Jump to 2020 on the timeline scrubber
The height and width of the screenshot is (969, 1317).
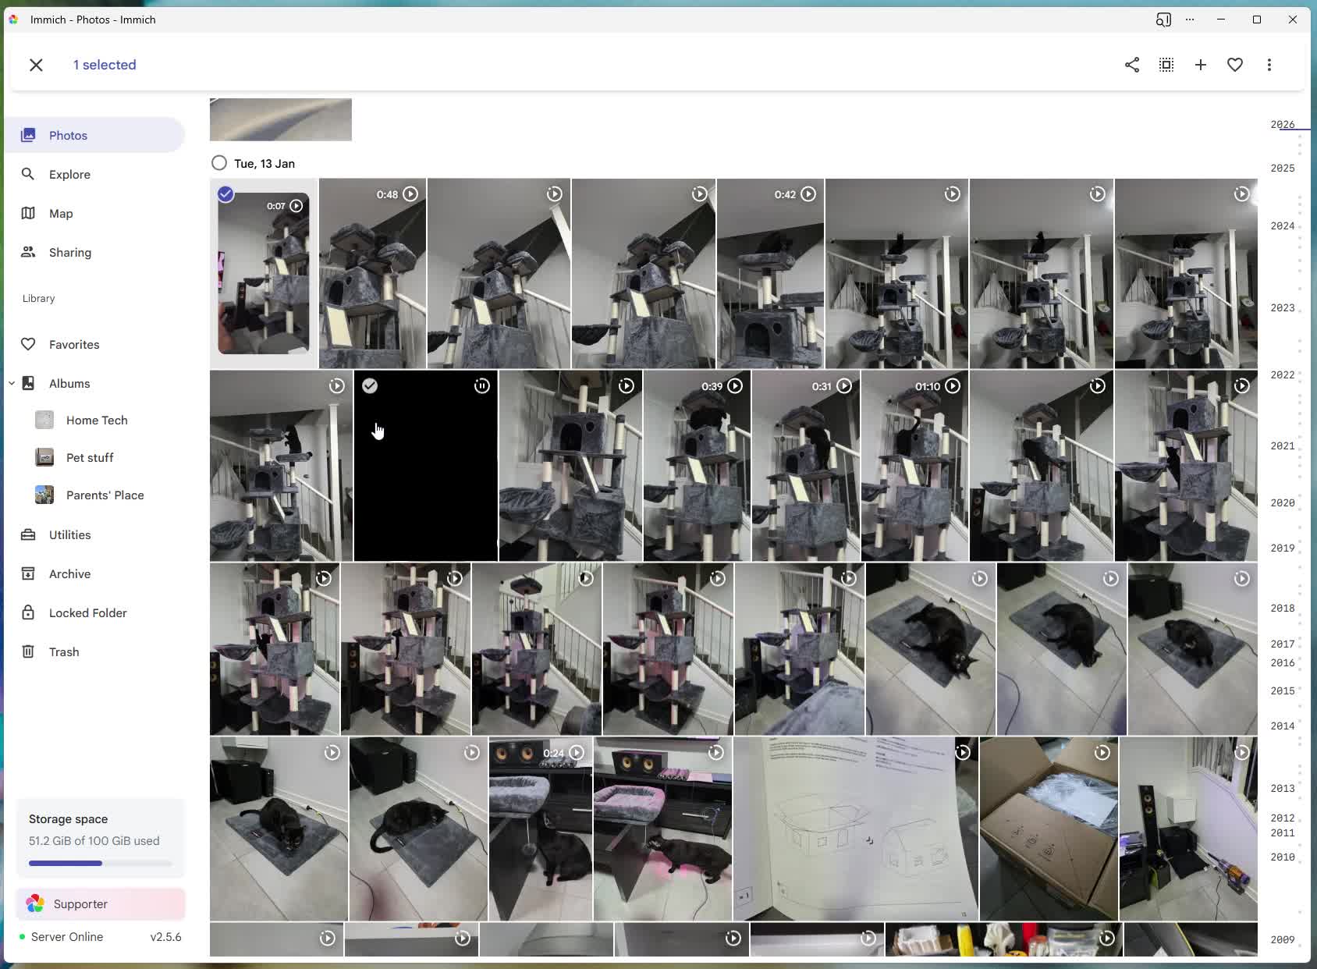[1282, 502]
